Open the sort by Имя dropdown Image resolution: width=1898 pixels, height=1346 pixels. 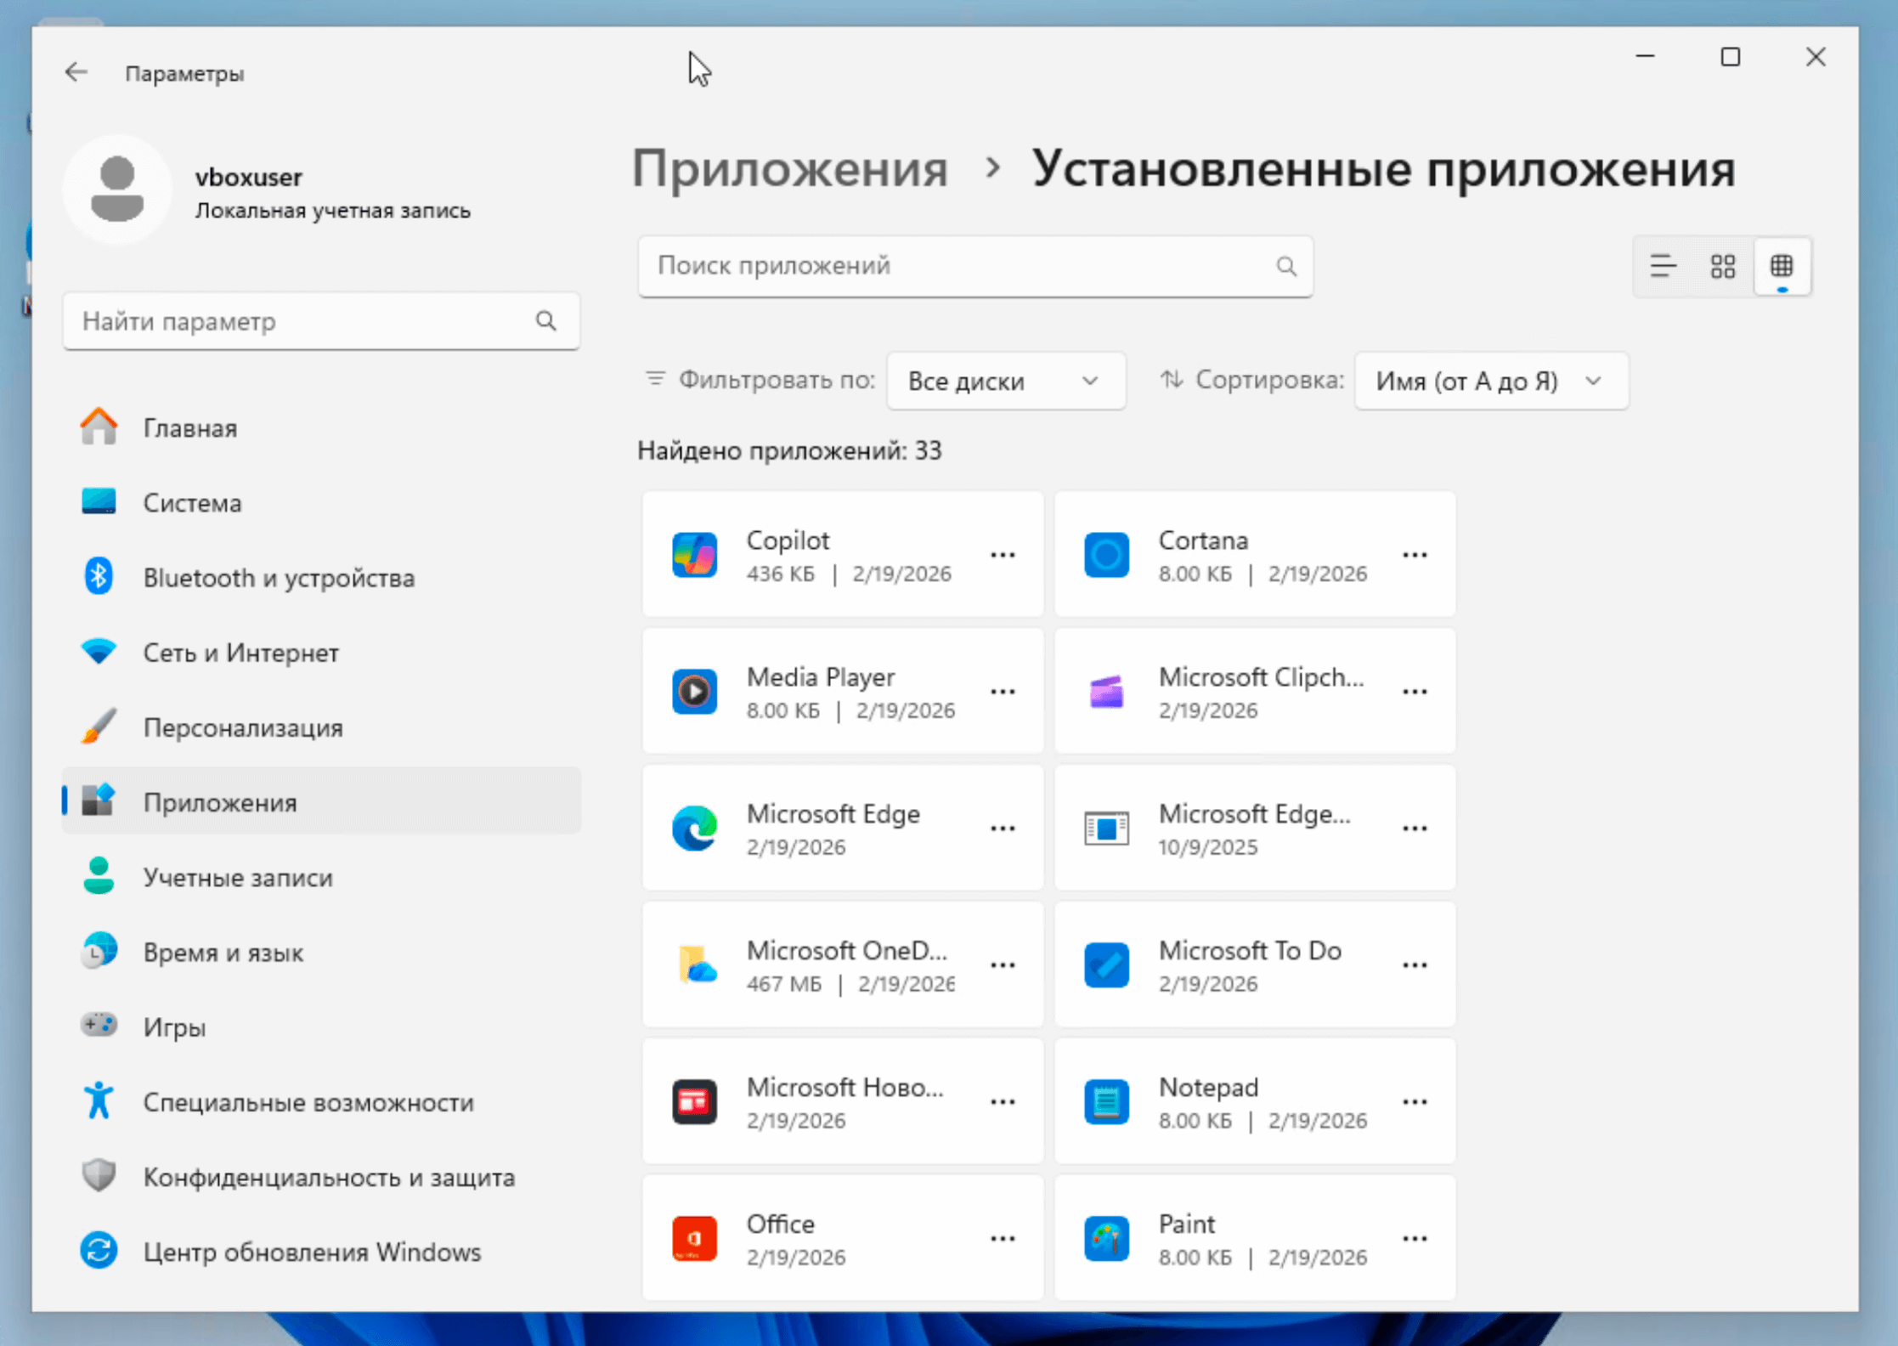1490,382
